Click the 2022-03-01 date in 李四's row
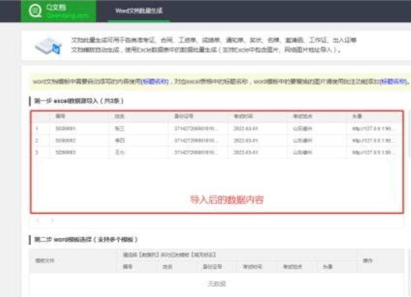The width and height of the screenshot is (411, 297). point(246,140)
